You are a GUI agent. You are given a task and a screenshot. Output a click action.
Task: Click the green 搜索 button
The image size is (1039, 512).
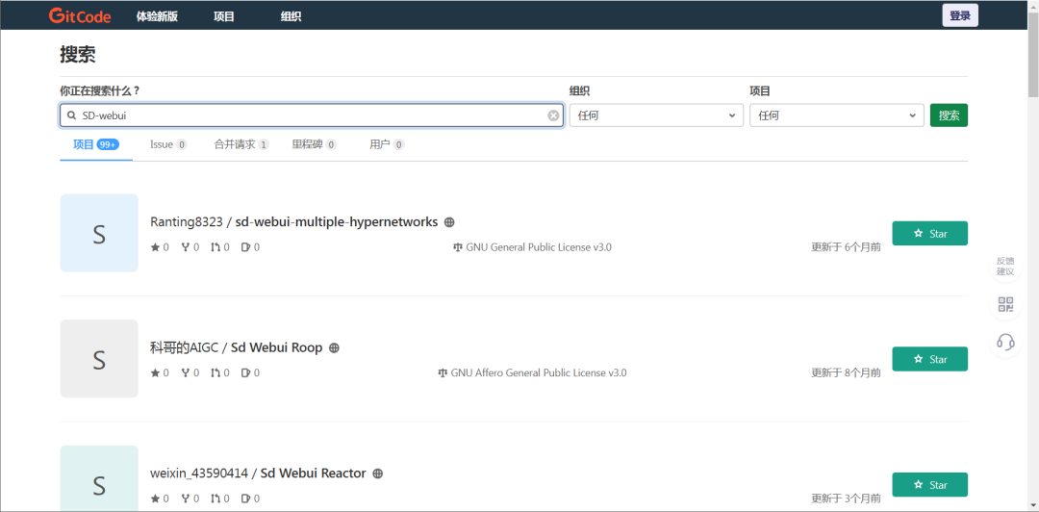[949, 115]
